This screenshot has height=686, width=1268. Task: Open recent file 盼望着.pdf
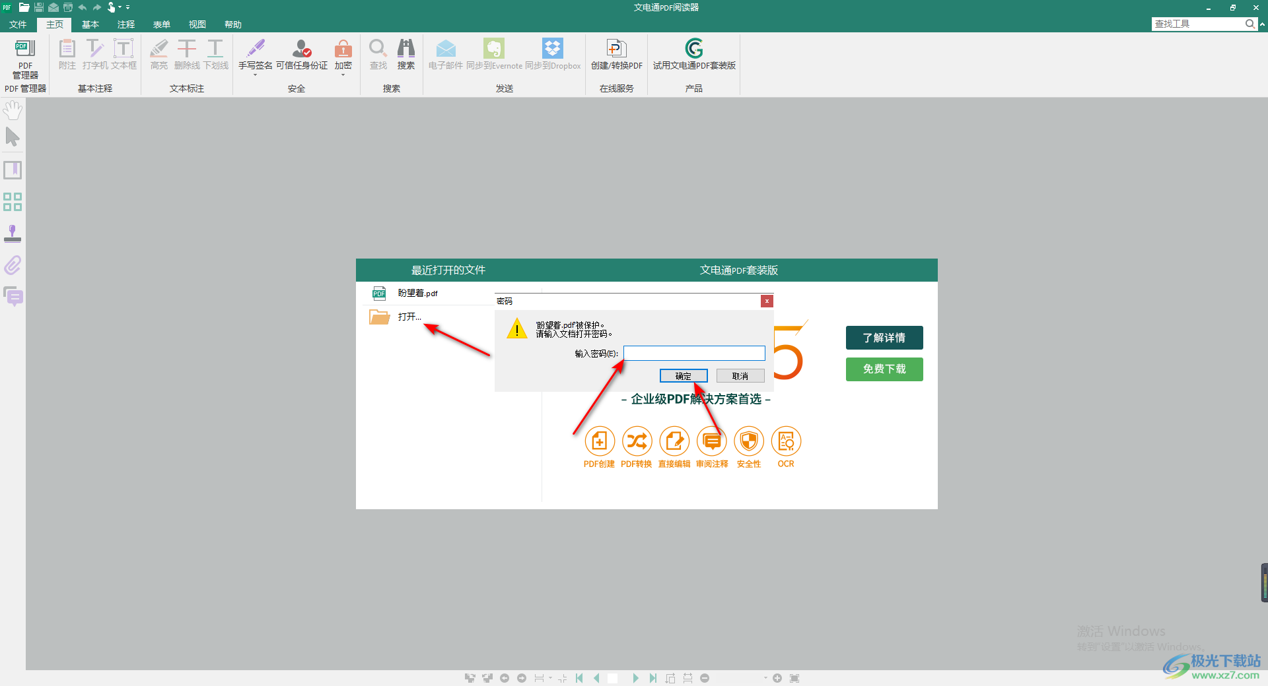coord(418,293)
